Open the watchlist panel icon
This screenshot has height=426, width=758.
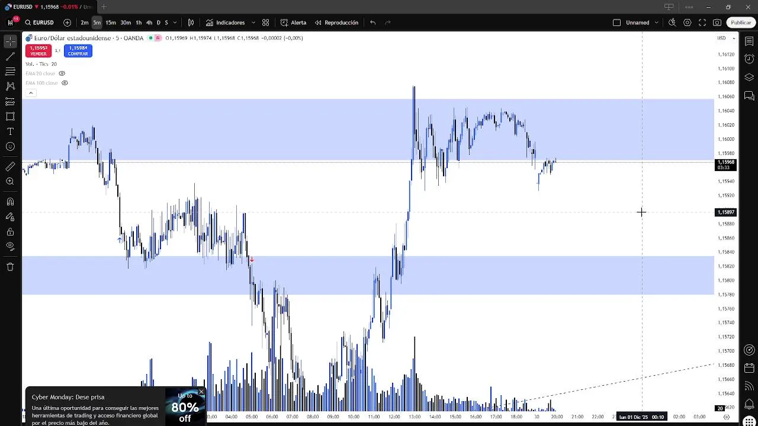click(x=749, y=41)
